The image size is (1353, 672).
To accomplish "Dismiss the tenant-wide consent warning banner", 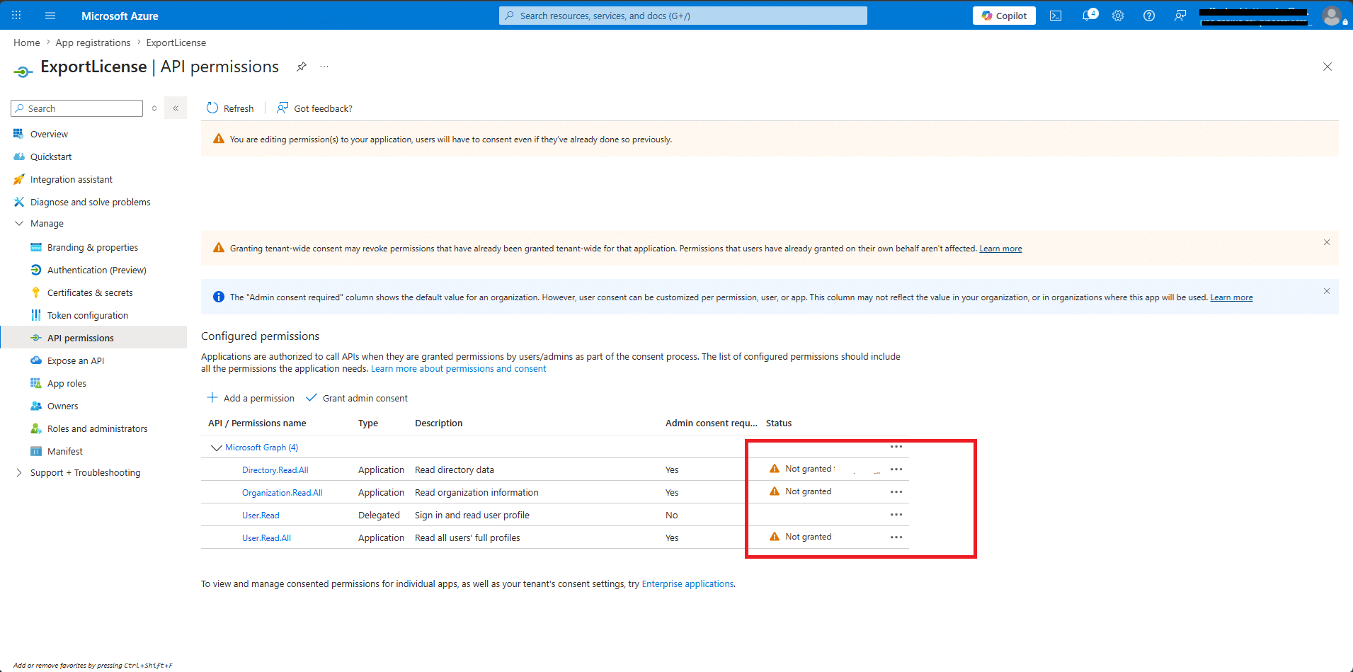I will (1327, 242).
